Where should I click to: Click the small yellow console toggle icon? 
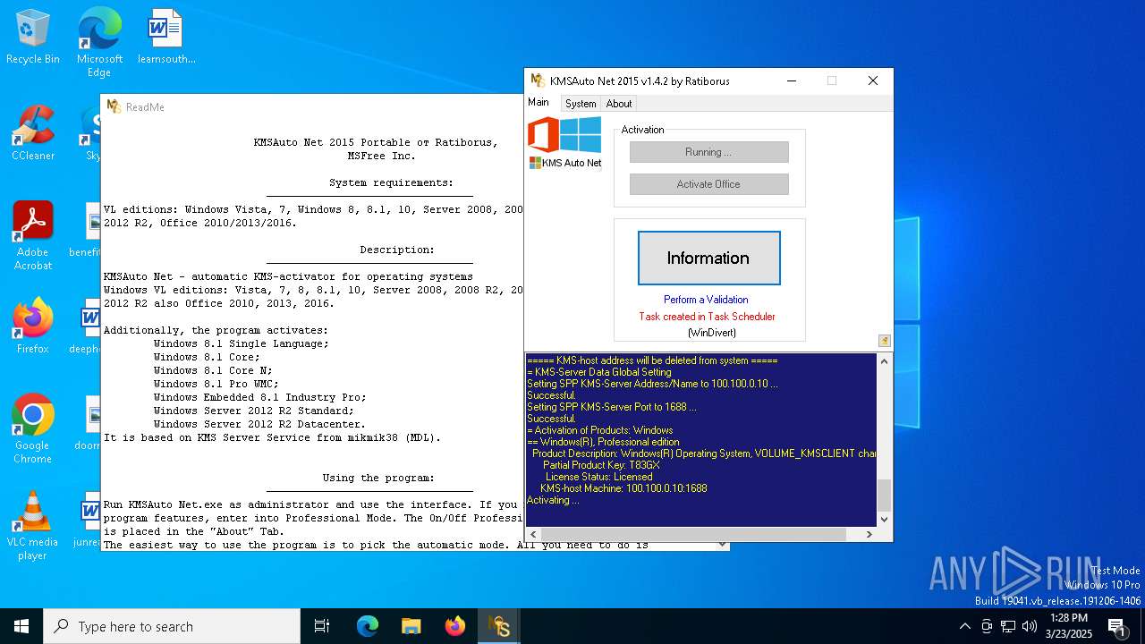pos(884,341)
